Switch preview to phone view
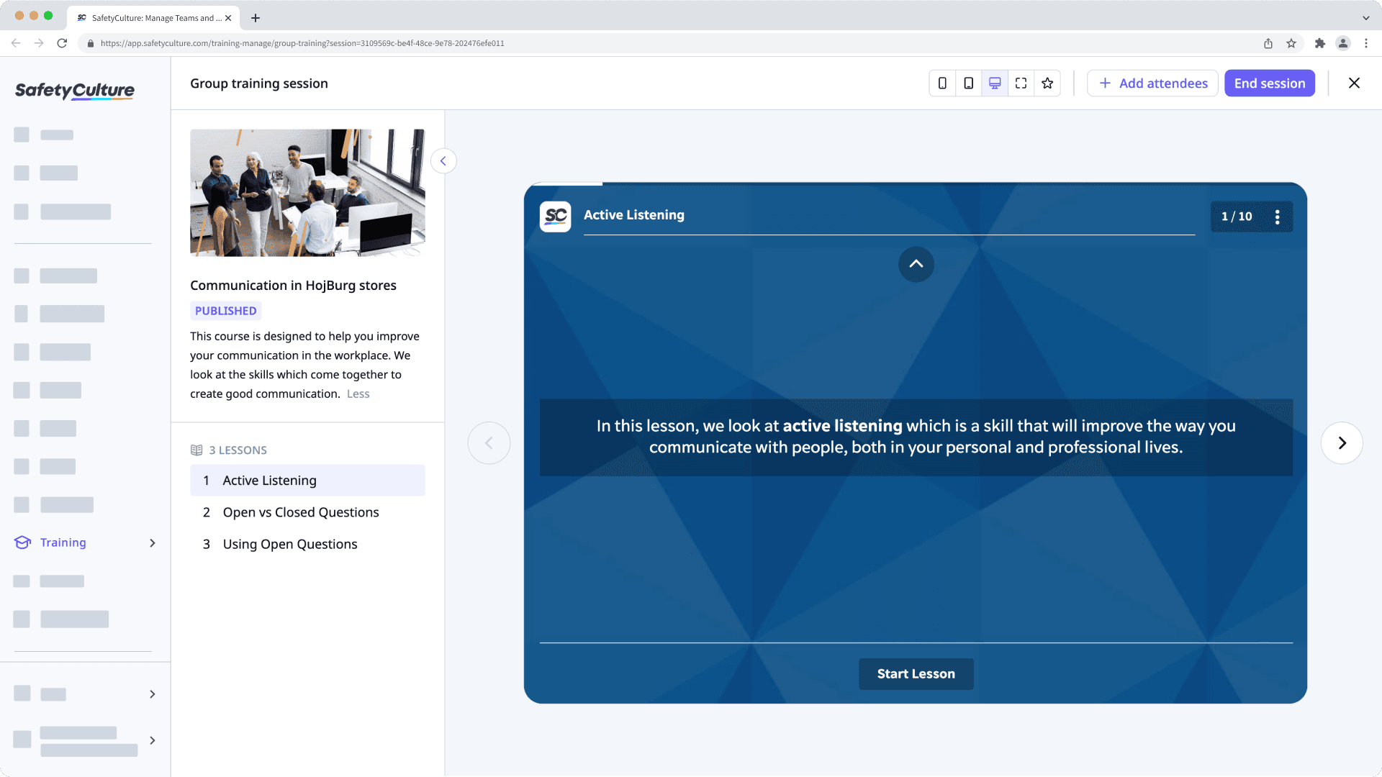 coord(942,83)
